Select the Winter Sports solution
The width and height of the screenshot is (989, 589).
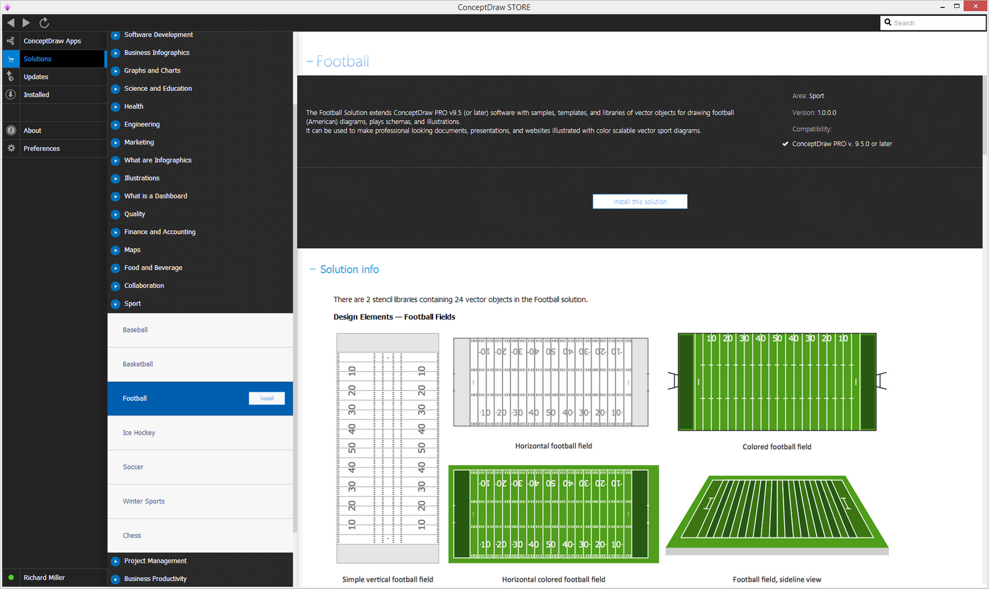(200, 501)
